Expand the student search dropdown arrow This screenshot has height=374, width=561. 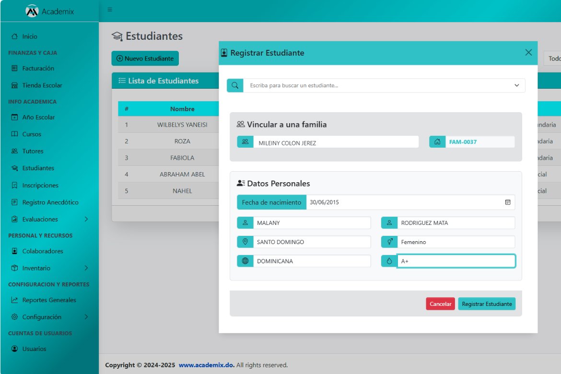tap(516, 85)
